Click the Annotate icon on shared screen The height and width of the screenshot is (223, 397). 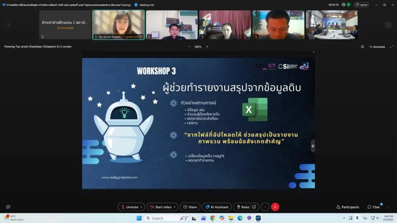click(x=378, y=46)
